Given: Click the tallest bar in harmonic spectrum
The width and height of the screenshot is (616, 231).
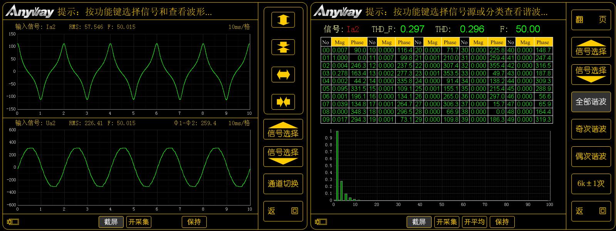Looking at the screenshot, I should (x=337, y=166).
